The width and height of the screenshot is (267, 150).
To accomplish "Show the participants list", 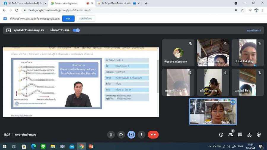I will tap(231, 135).
